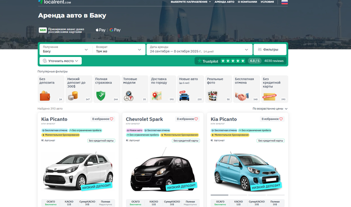Expand the 'Уточнить место' location dropdown
The image size is (351, 207).
(60, 61)
